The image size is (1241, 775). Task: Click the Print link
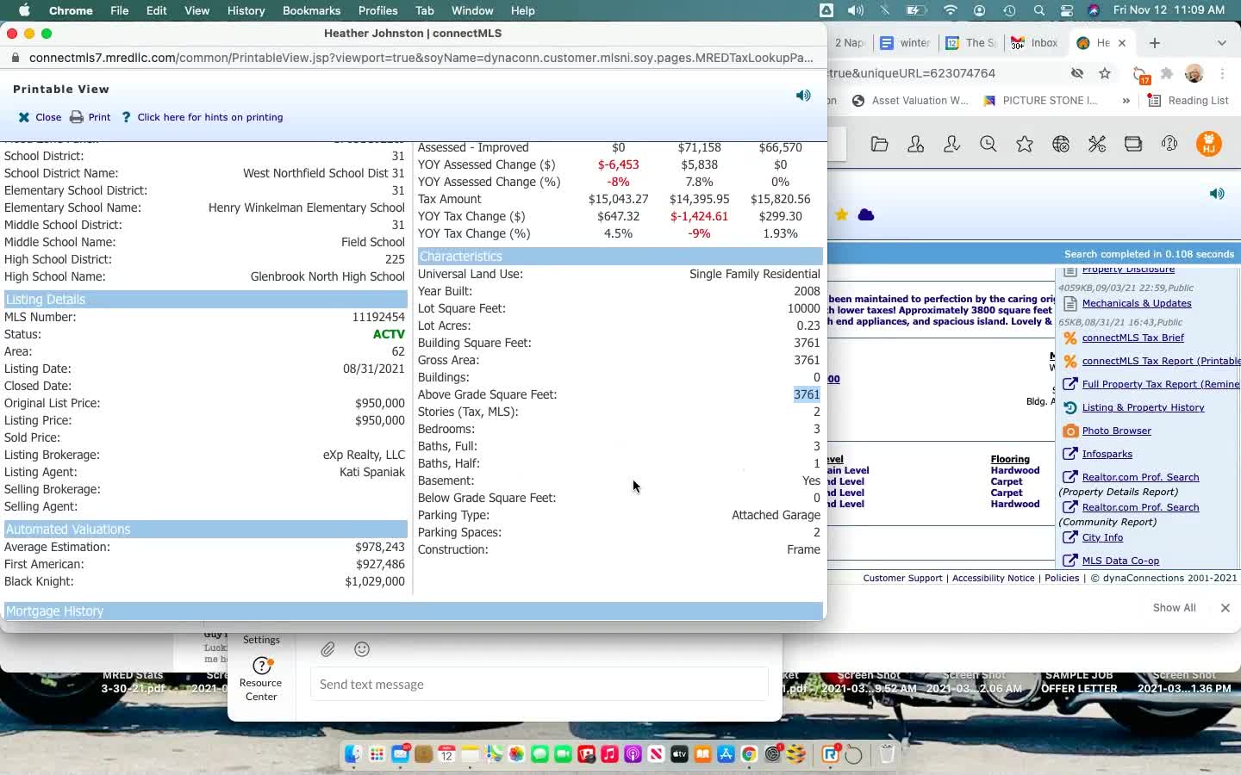click(x=99, y=117)
